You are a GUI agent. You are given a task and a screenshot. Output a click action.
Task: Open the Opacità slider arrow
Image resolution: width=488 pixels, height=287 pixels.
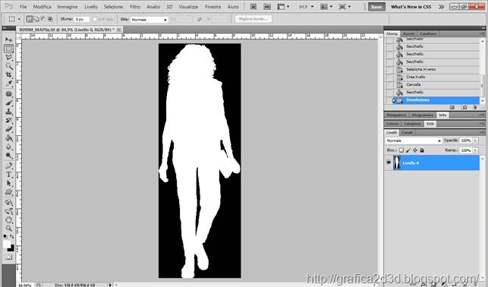click(x=475, y=140)
